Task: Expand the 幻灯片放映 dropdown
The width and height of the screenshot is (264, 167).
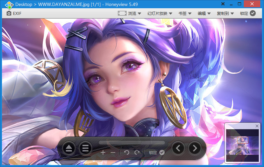Action: (160, 14)
